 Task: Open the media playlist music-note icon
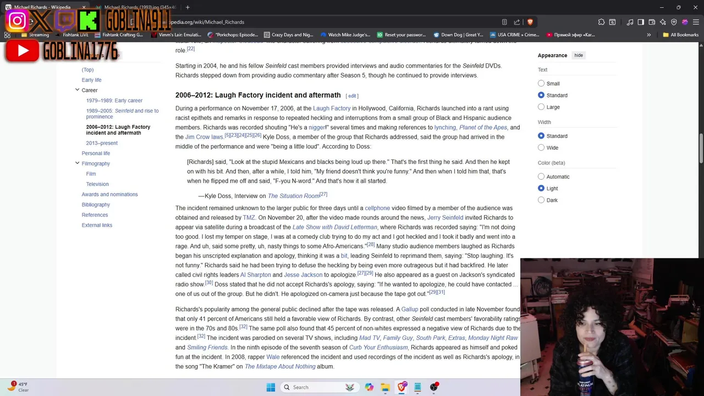[630, 22]
